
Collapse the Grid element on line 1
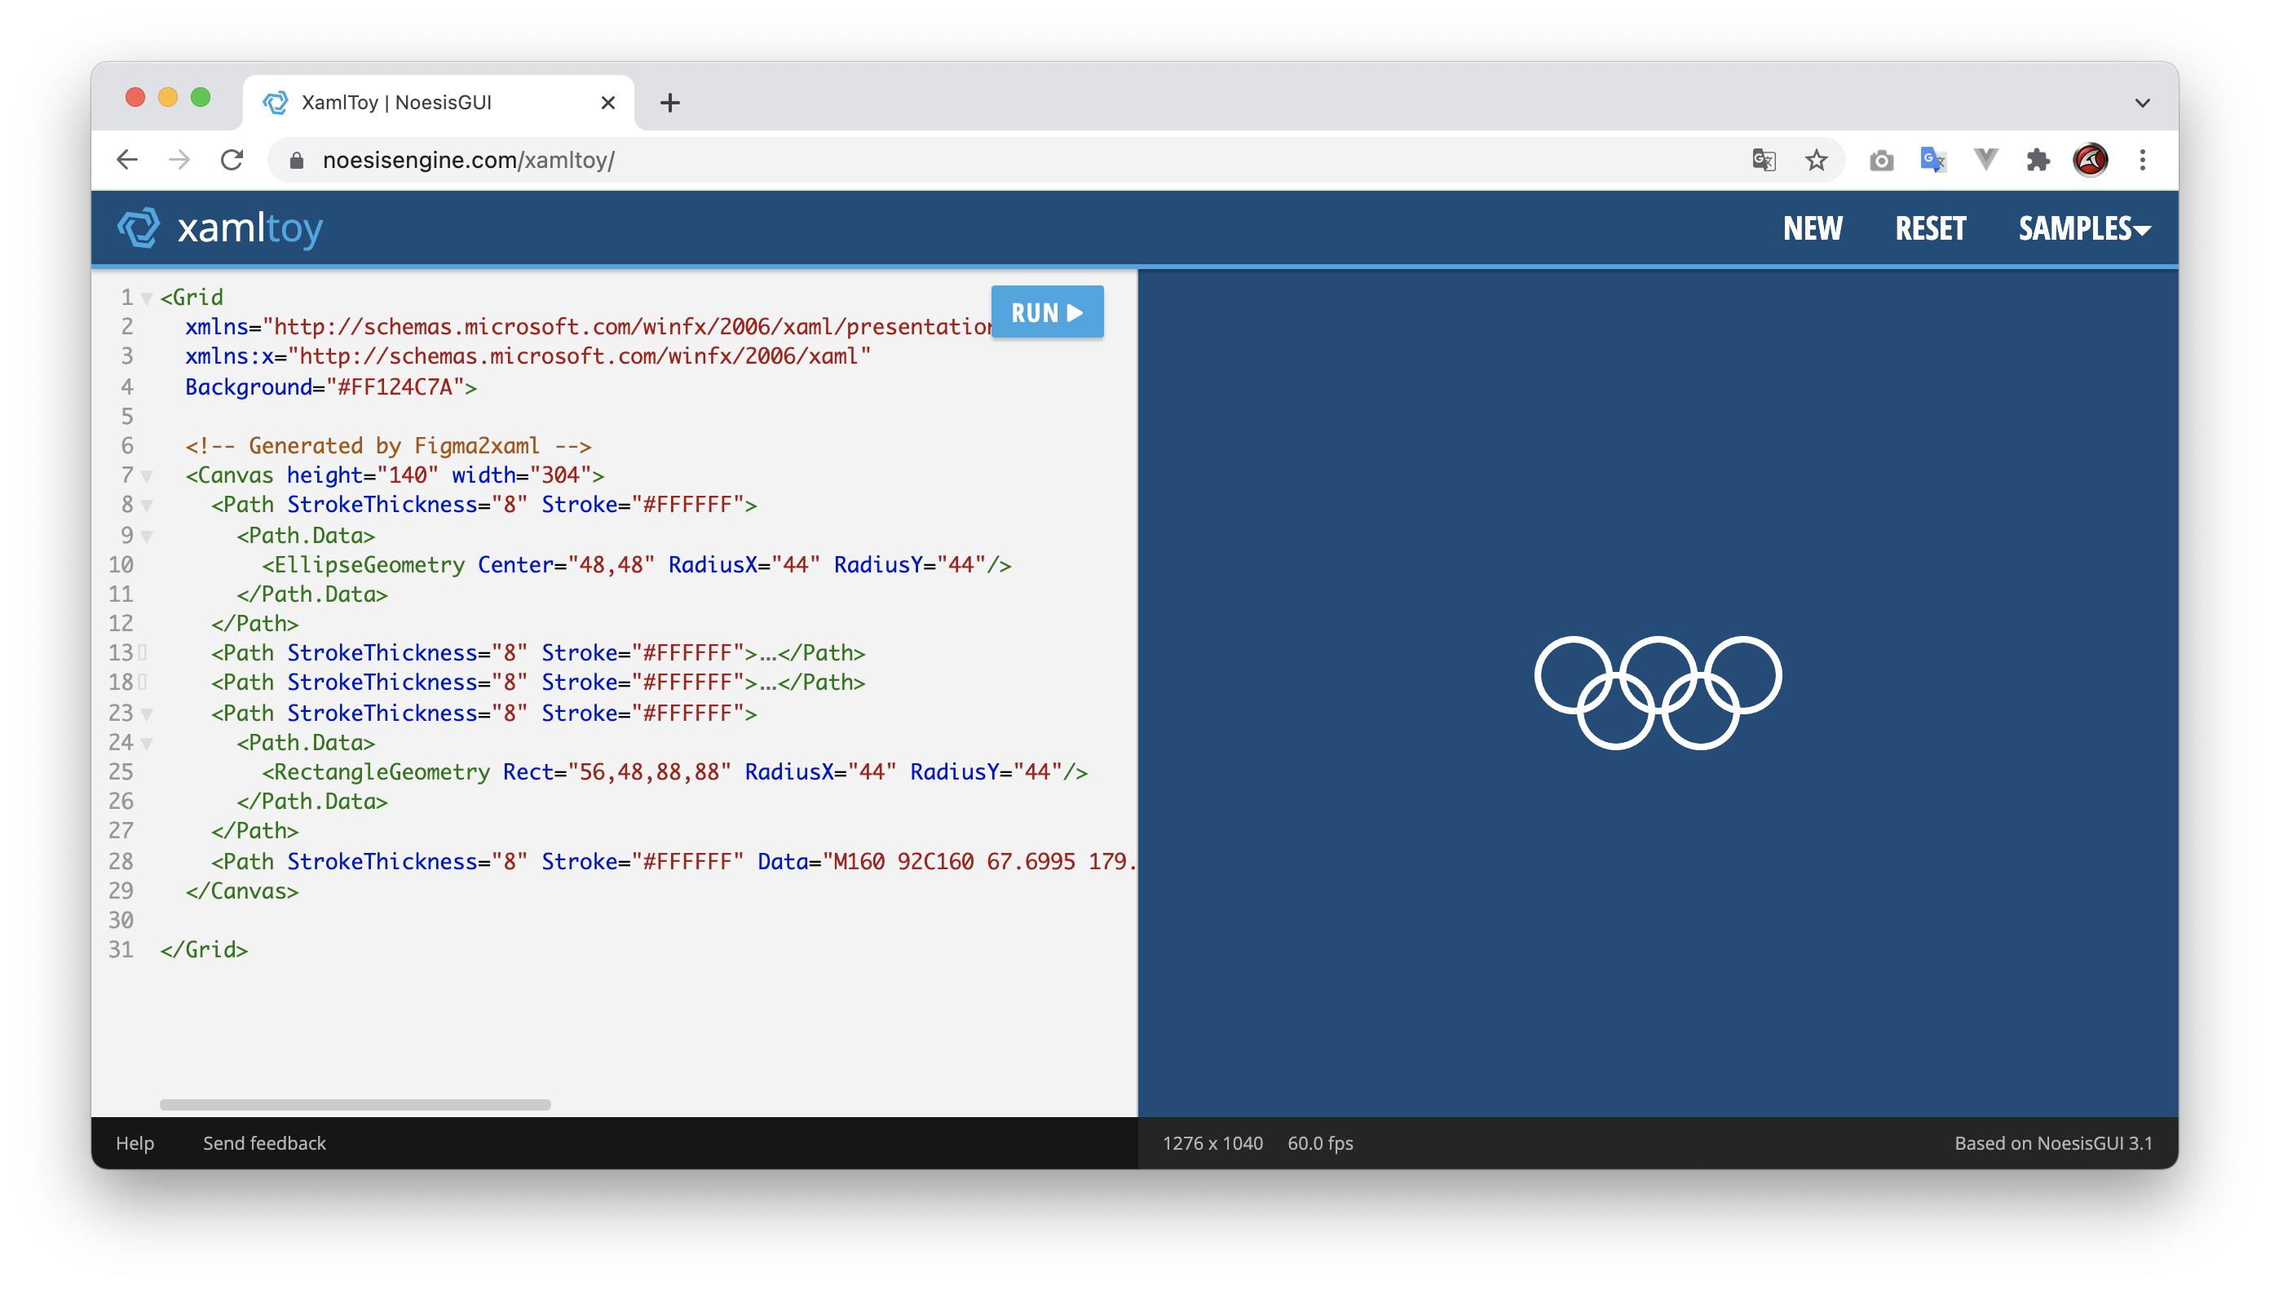point(147,298)
